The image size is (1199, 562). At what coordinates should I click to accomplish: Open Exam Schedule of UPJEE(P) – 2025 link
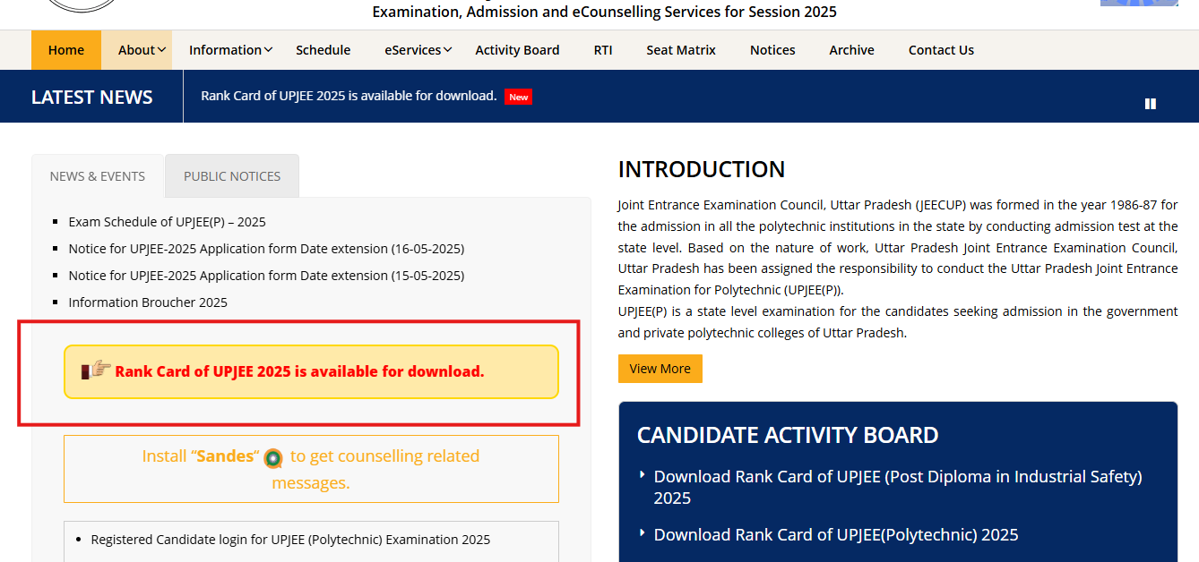(168, 222)
